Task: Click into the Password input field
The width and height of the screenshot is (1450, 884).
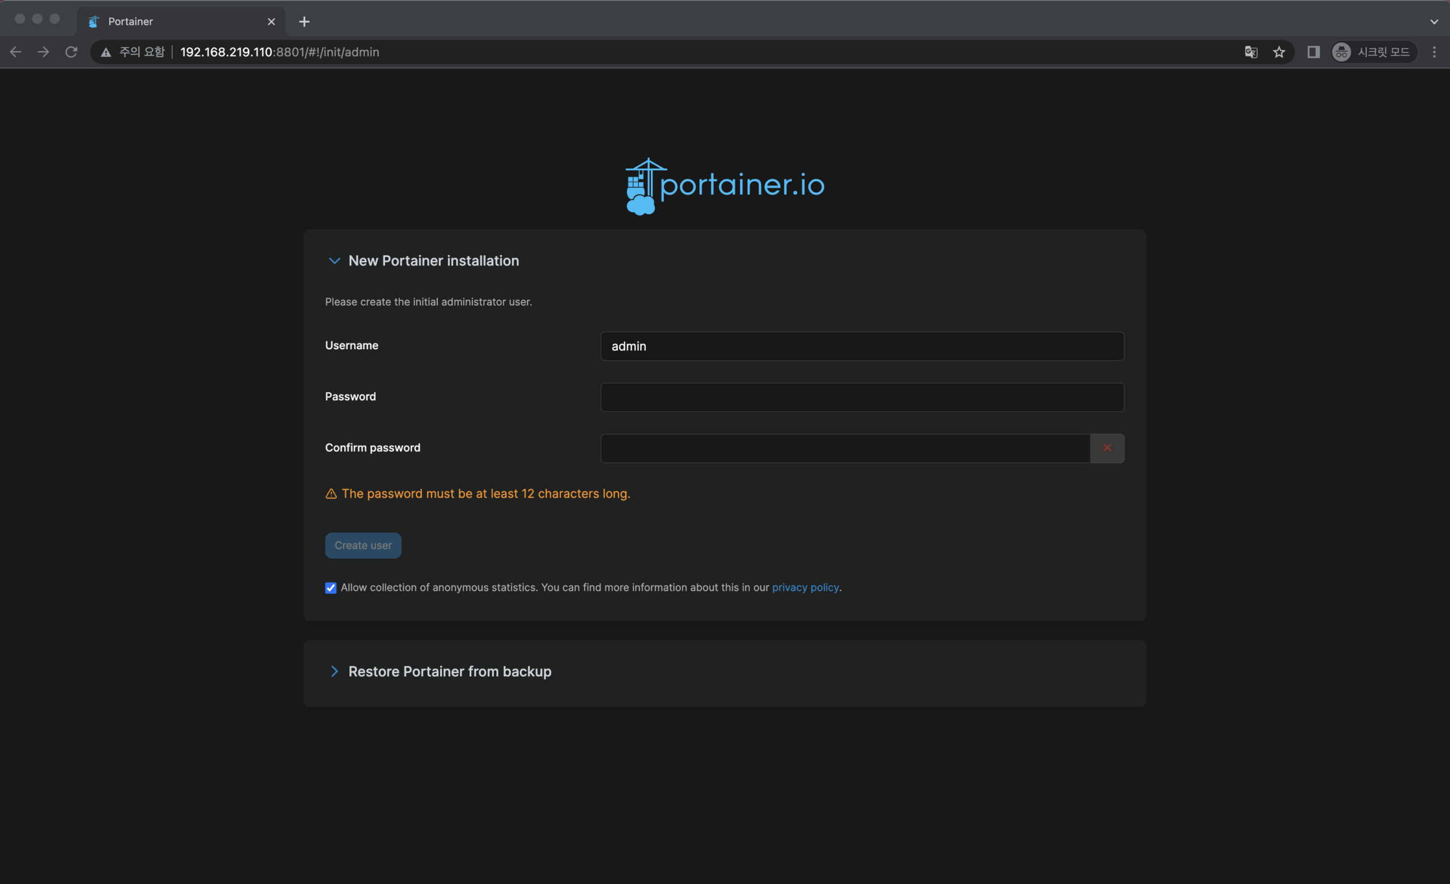Action: (x=862, y=397)
